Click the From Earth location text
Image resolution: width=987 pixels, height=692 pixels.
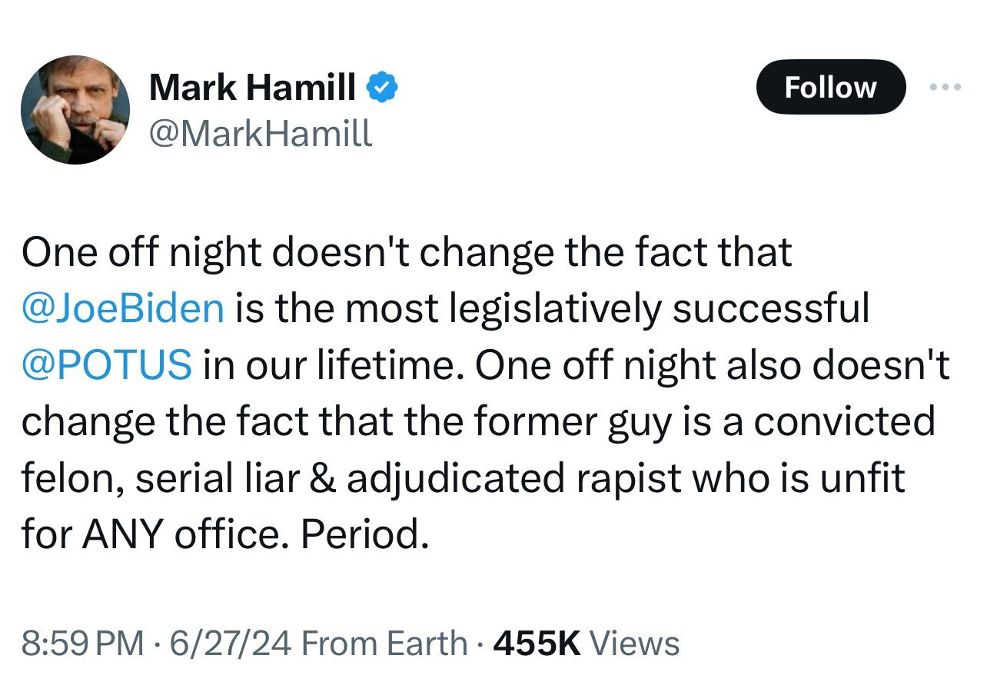click(x=383, y=643)
